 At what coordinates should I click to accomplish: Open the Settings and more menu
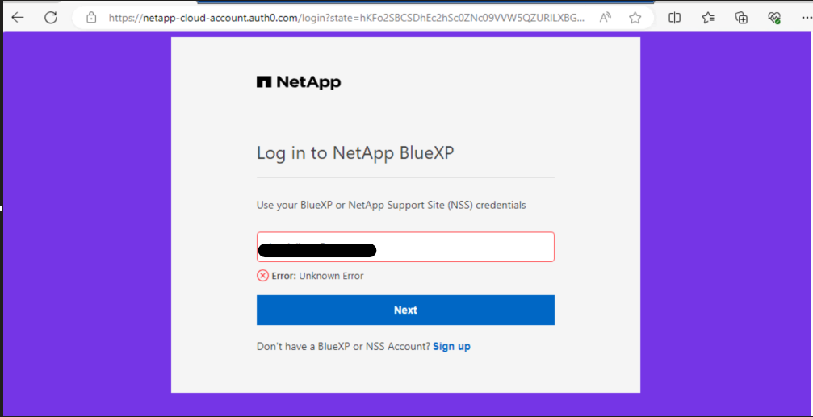click(803, 17)
